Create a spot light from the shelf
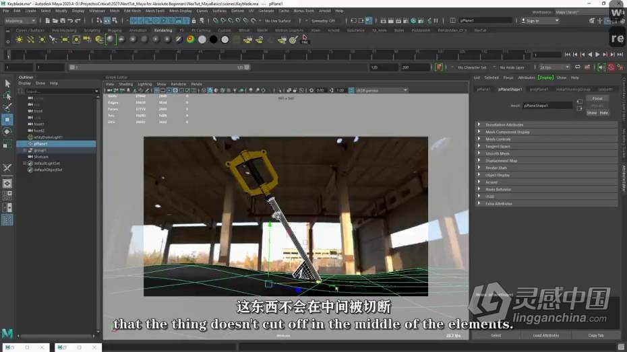 [53, 40]
